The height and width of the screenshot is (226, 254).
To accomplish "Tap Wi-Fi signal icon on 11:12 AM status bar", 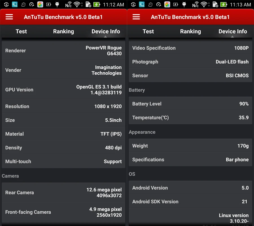I will [x=77, y=5].
